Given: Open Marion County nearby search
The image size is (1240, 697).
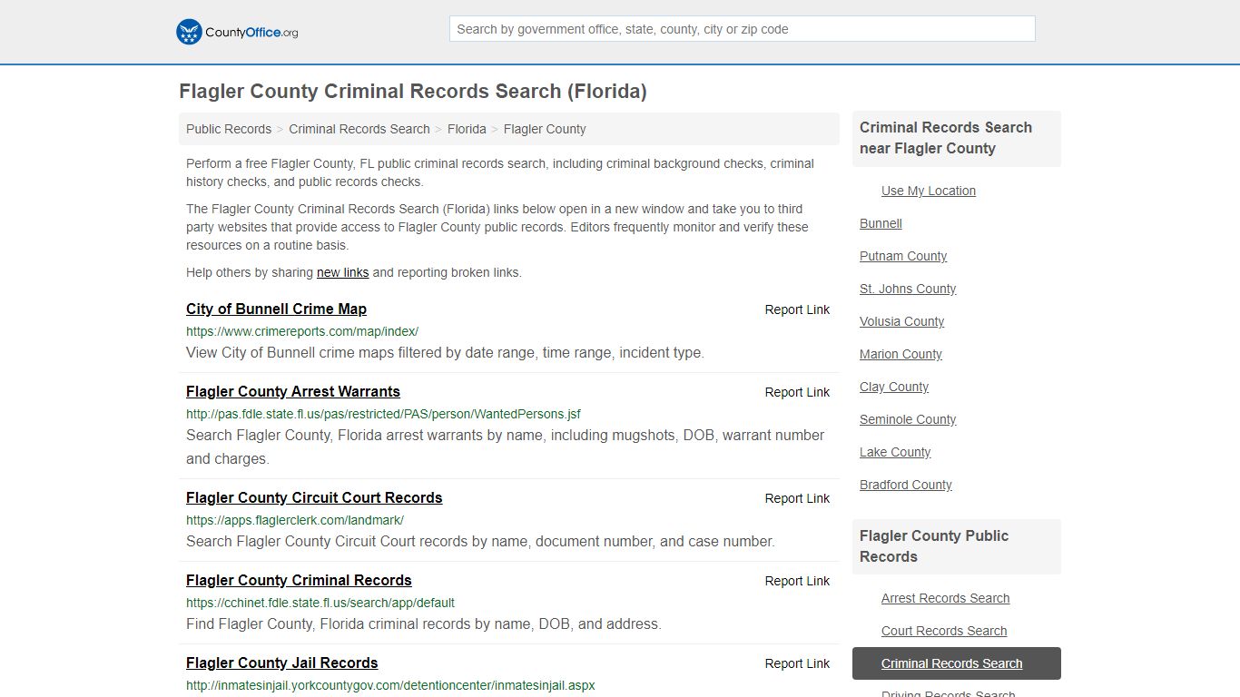Looking at the screenshot, I should pyautogui.click(x=900, y=354).
